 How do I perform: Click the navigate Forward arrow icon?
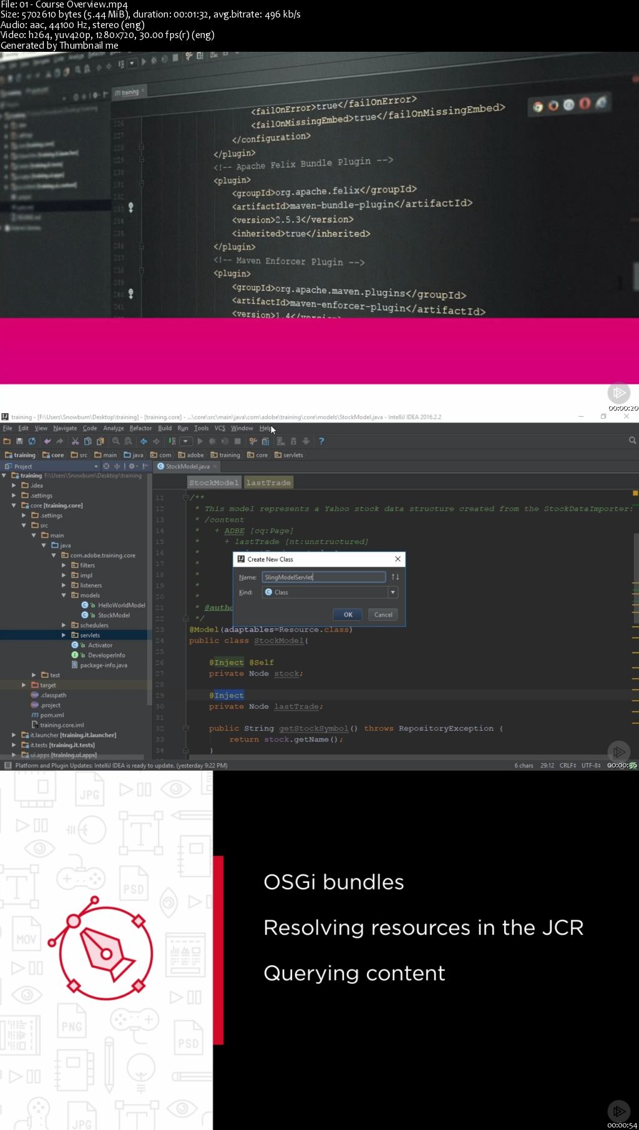157,441
